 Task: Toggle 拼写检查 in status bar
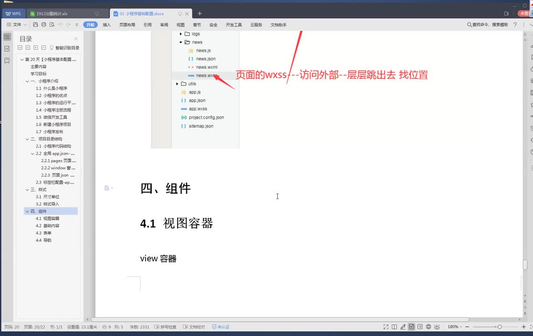click(x=165, y=327)
